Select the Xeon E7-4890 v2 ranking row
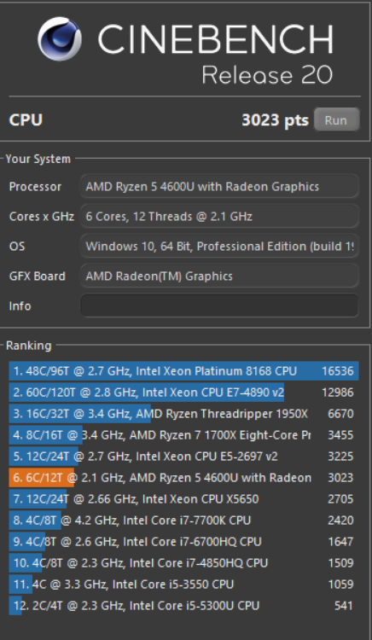The height and width of the screenshot is (640, 372). pos(184,393)
